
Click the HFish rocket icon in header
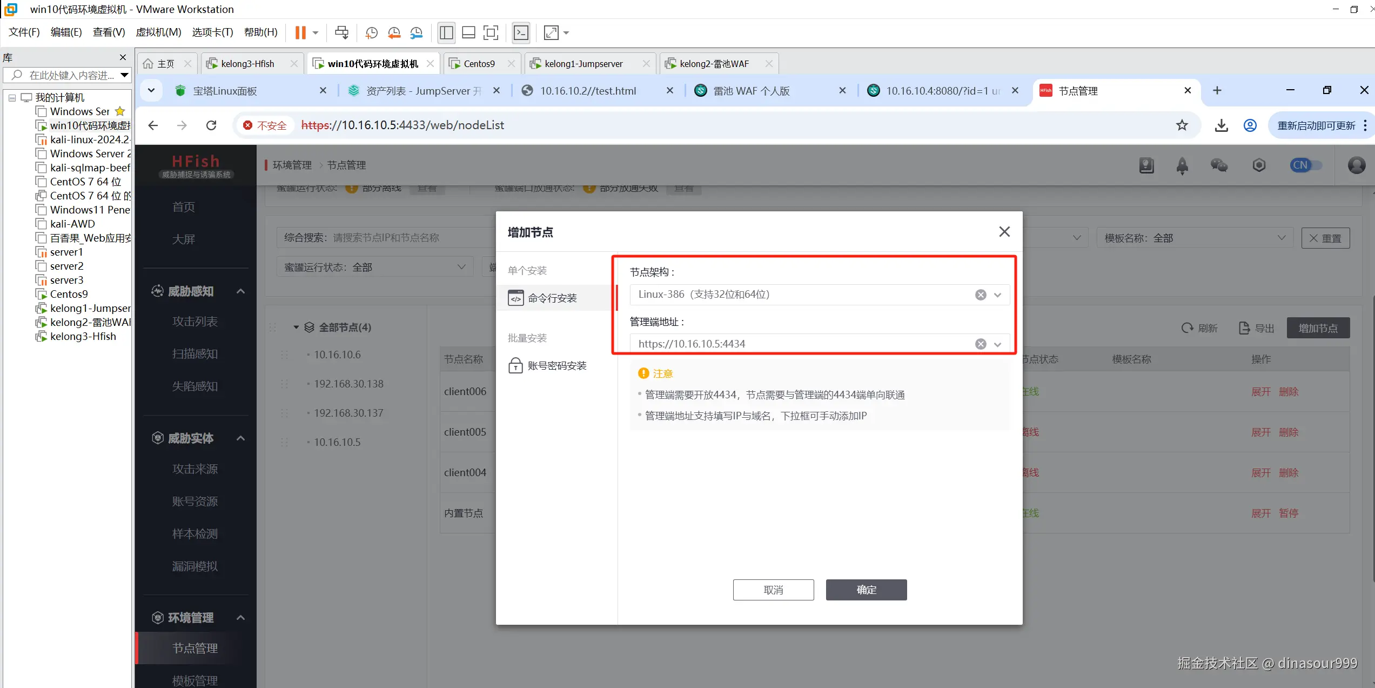click(1182, 165)
